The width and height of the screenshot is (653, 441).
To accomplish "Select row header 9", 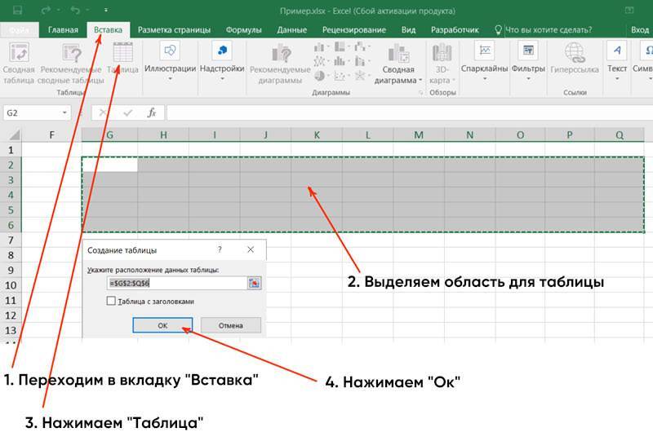I will point(11,271).
